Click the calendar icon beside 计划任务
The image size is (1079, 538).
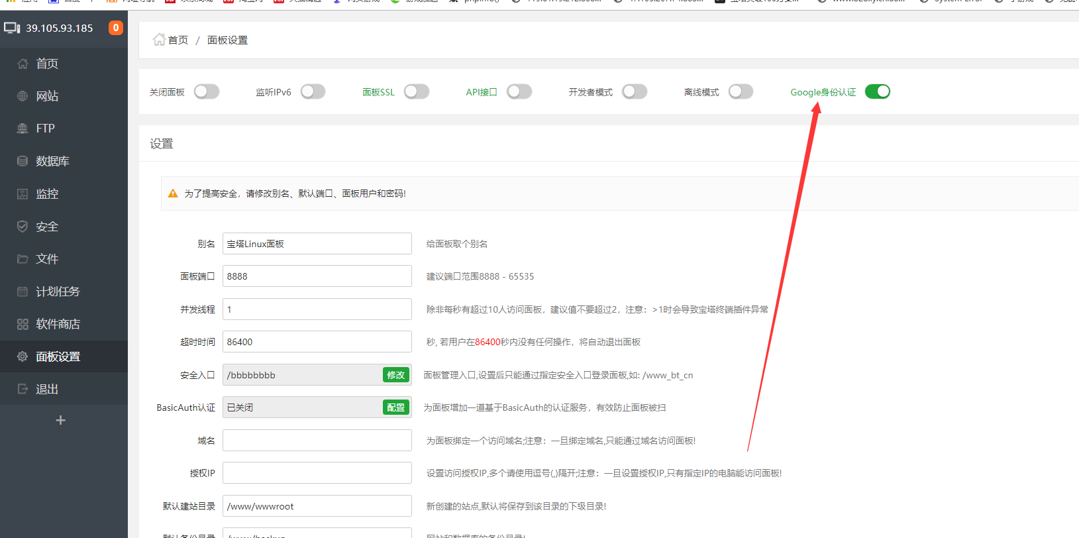coord(23,292)
